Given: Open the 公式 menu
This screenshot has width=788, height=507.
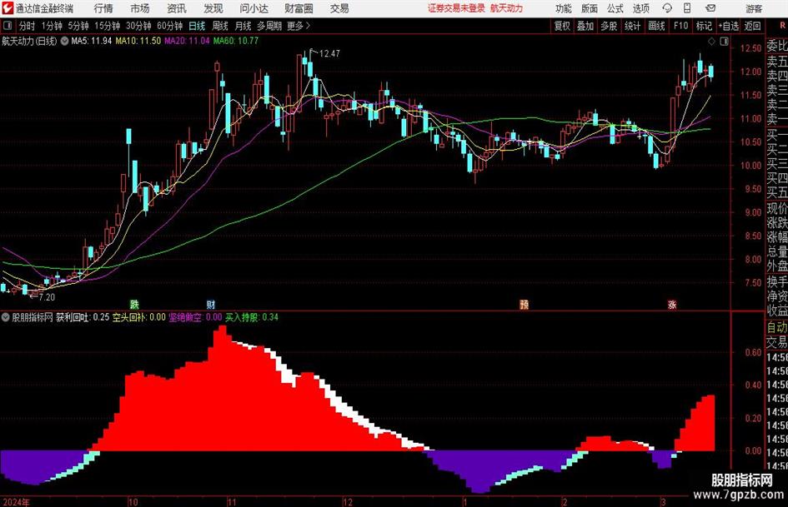Looking at the screenshot, I should [615, 8].
